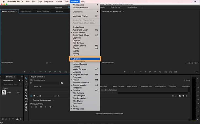Viewport: 200px width, 124px height.
Task: Open the Help menu in menu bar
Action: 83,2
